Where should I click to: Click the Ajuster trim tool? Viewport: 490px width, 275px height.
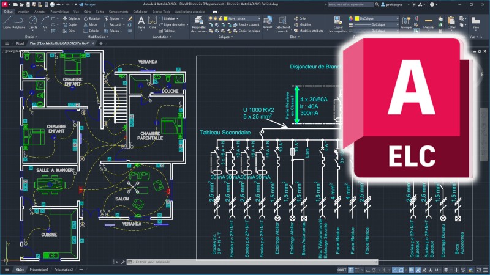coord(112,19)
